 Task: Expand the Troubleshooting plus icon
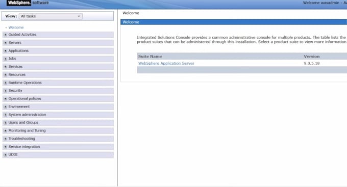pyautogui.click(x=5, y=139)
